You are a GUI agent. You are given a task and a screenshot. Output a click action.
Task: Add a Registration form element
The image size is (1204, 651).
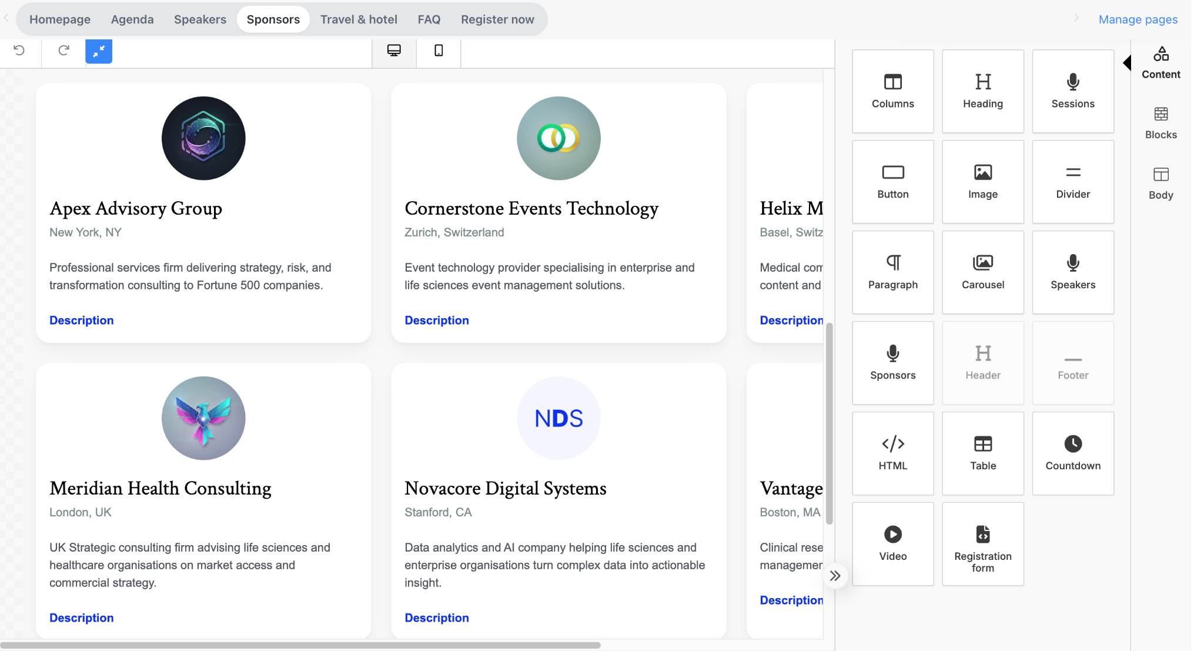pos(983,544)
